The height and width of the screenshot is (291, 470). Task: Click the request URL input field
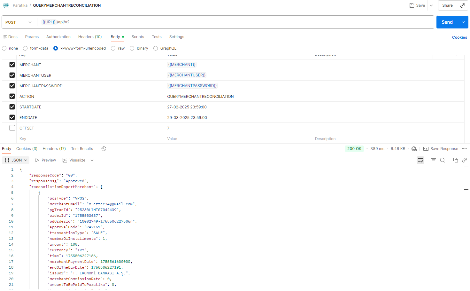click(x=224, y=22)
